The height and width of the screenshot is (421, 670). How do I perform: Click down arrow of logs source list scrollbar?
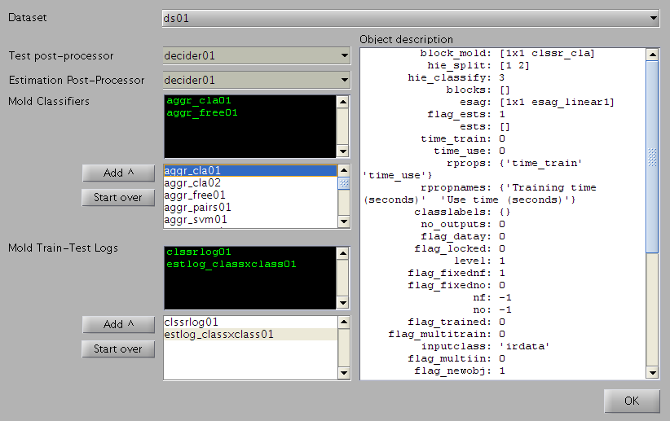click(343, 373)
